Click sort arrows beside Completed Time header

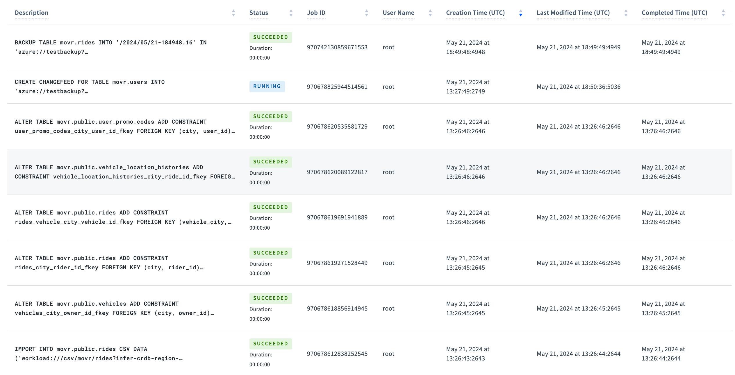pos(724,13)
